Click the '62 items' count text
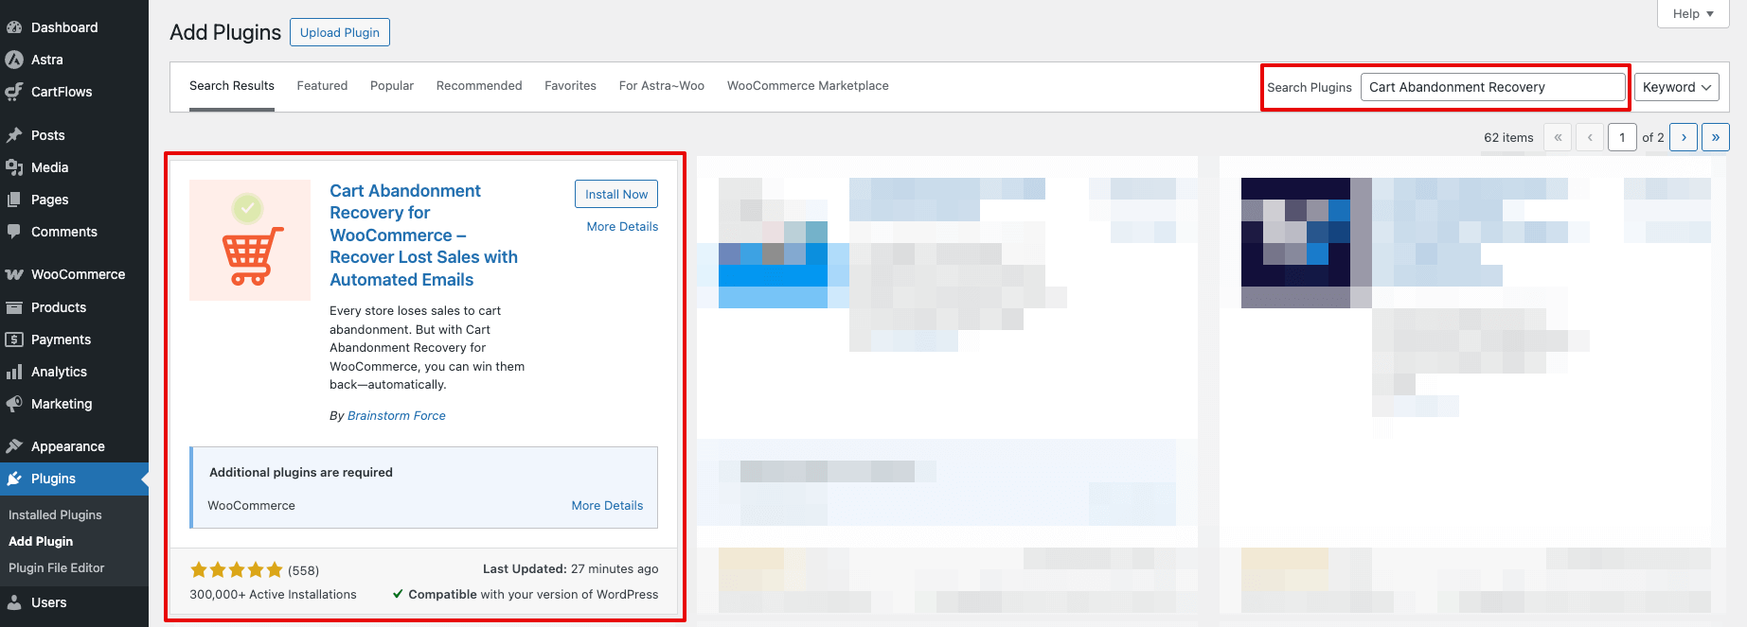 point(1508,138)
